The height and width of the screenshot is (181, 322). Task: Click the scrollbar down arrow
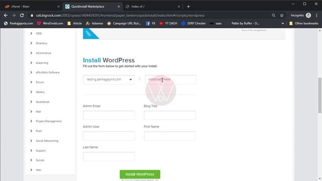[x=320, y=179]
